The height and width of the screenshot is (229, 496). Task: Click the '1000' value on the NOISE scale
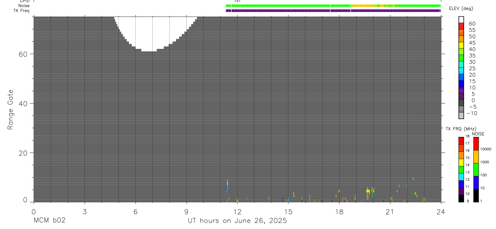tap(485, 162)
